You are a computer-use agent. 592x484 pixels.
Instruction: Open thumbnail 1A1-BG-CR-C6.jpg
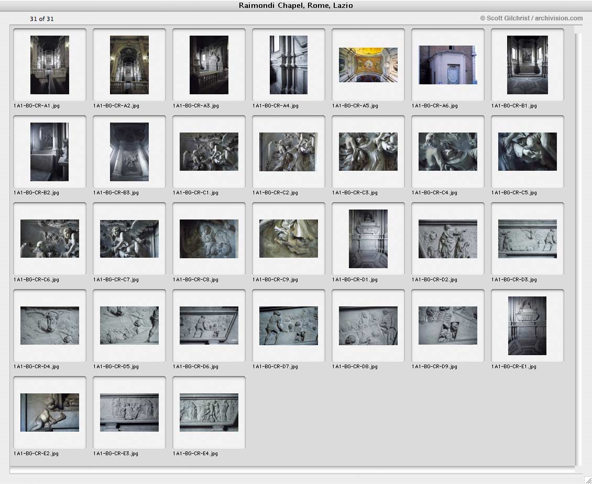[x=49, y=239]
